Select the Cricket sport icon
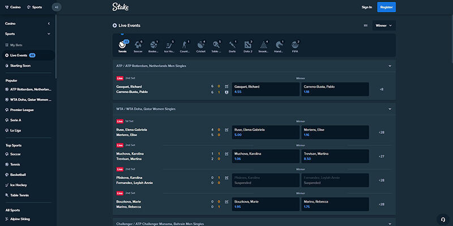The width and height of the screenshot is (453, 226). 201,46
